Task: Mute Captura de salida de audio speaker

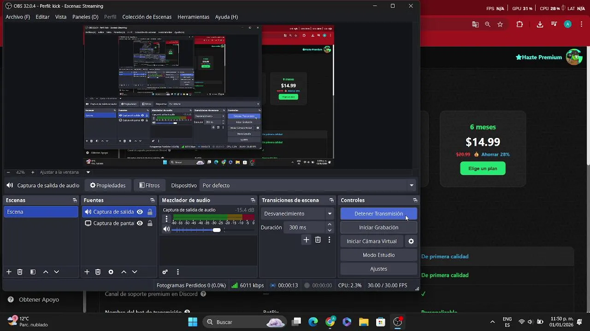Action: [167, 229]
